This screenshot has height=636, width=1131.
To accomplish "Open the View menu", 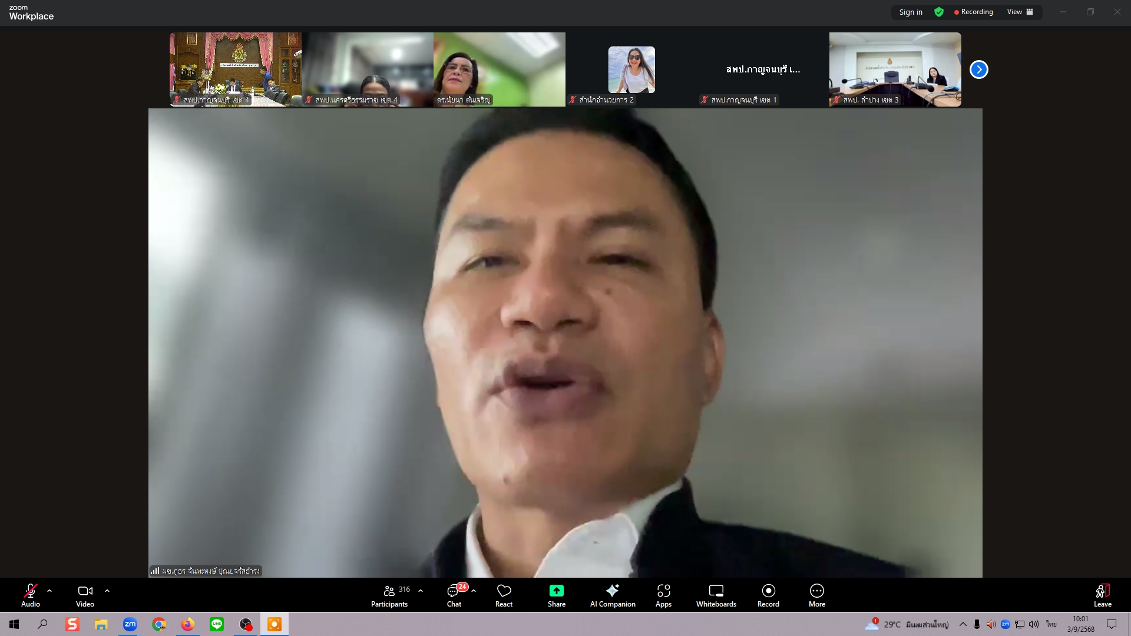I will pyautogui.click(x=1014, y=12).
